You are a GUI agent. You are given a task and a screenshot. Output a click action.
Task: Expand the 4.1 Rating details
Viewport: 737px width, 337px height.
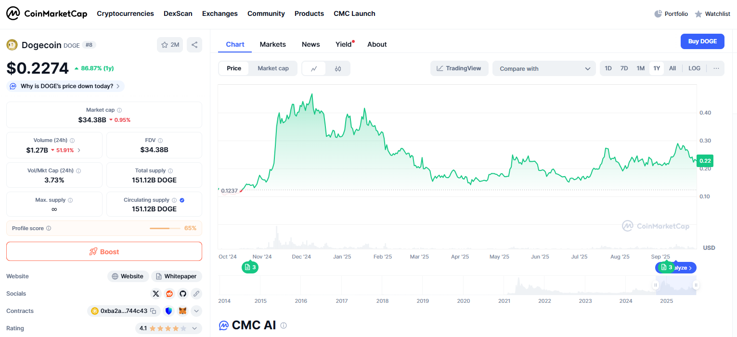click(194, 328)
